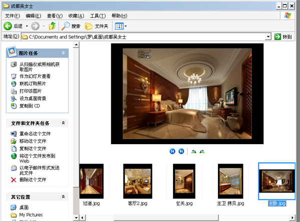
Task: Click the filmstrip scroll right arrow
Action: 292,218
